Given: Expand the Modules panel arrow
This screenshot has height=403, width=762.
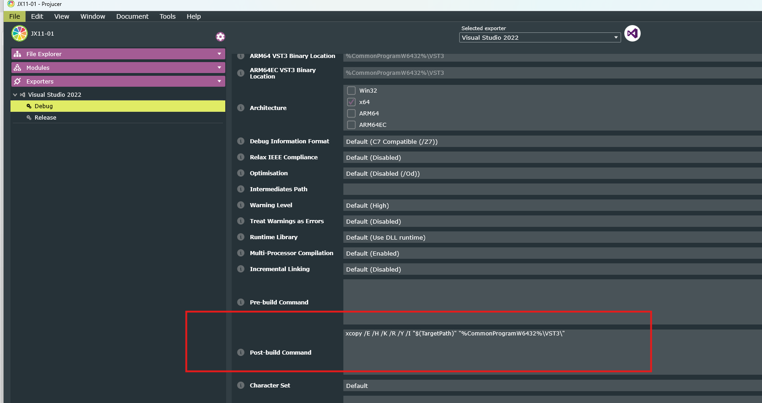Looking at the screenshot, I should tap(219, 68).
